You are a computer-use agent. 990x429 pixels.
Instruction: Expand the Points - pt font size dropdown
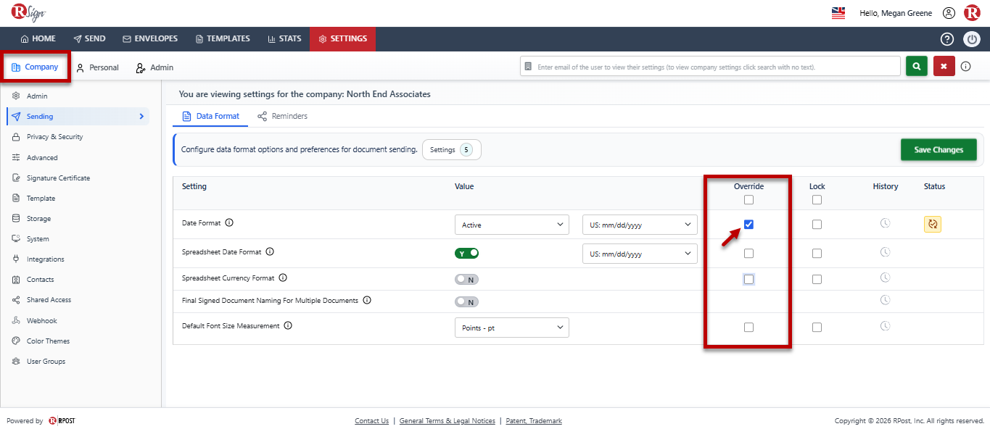(512, 328)
